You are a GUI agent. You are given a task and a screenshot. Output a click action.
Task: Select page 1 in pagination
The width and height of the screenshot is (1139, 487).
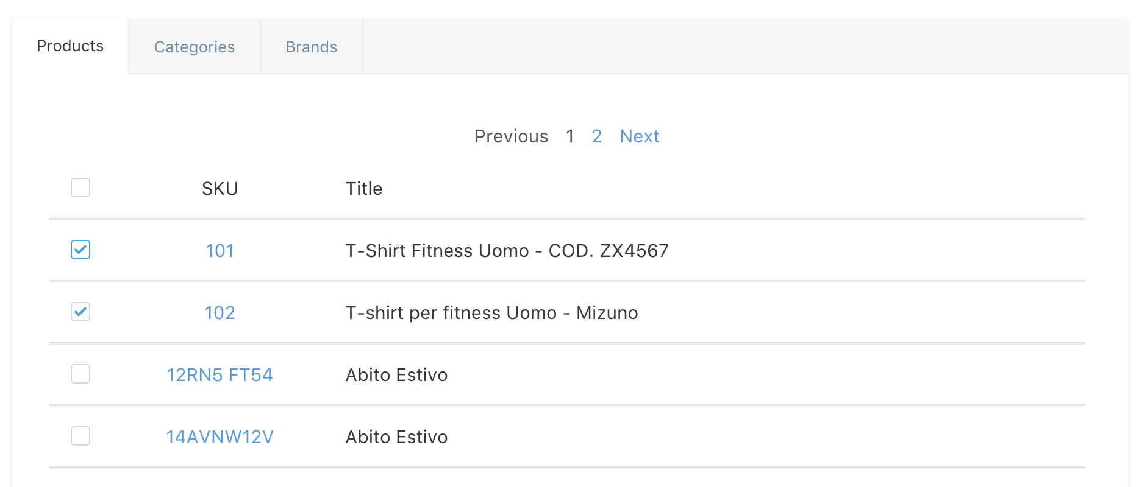[x=569, y=136]
